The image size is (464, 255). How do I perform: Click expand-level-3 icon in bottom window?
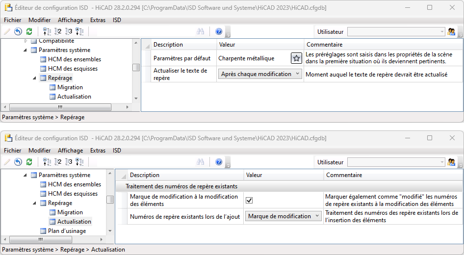(69, 162)
